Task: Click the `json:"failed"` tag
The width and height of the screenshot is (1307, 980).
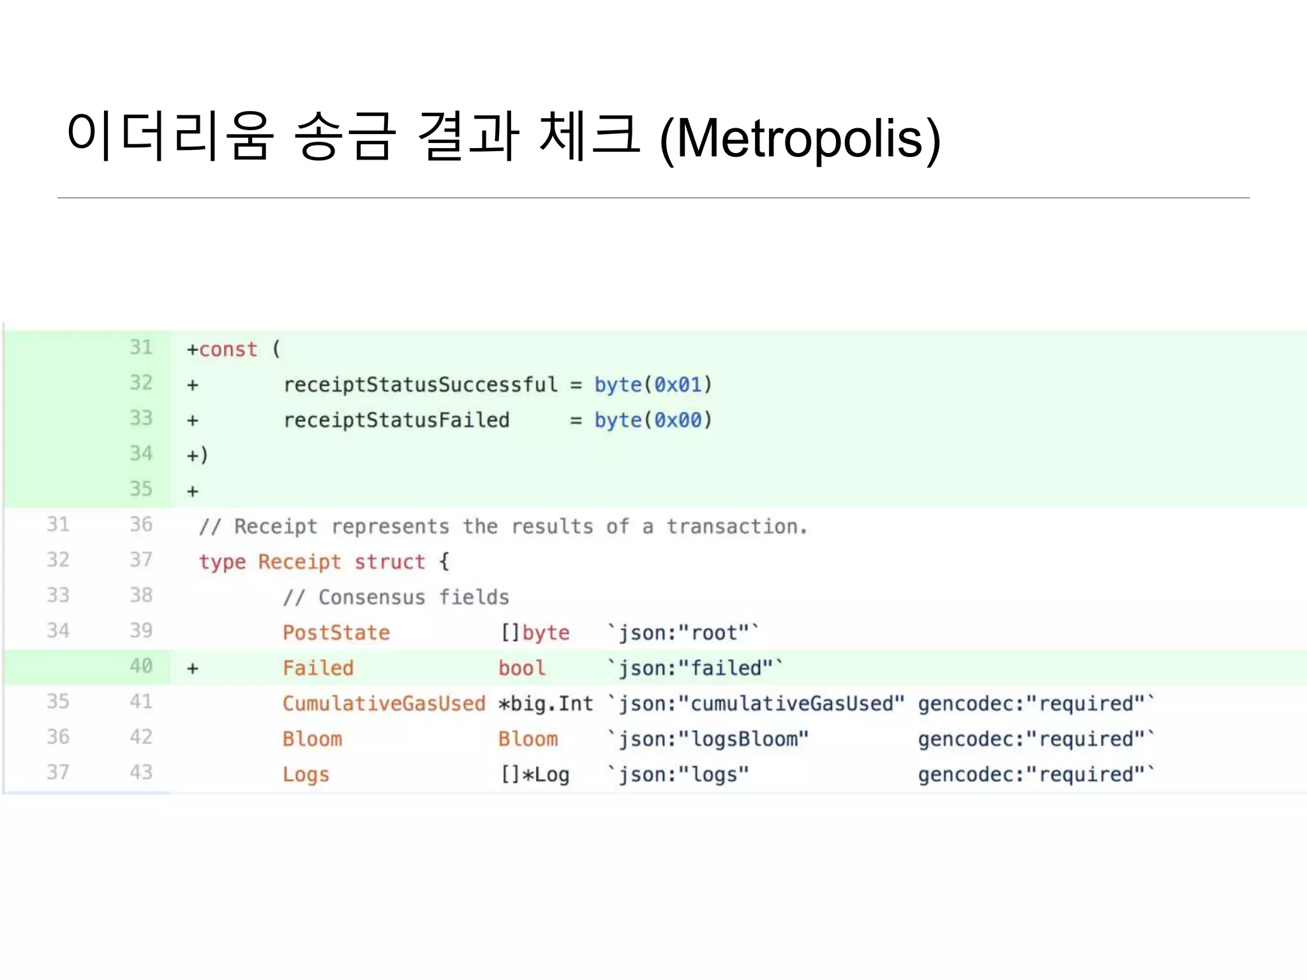Action: (696, 668)
